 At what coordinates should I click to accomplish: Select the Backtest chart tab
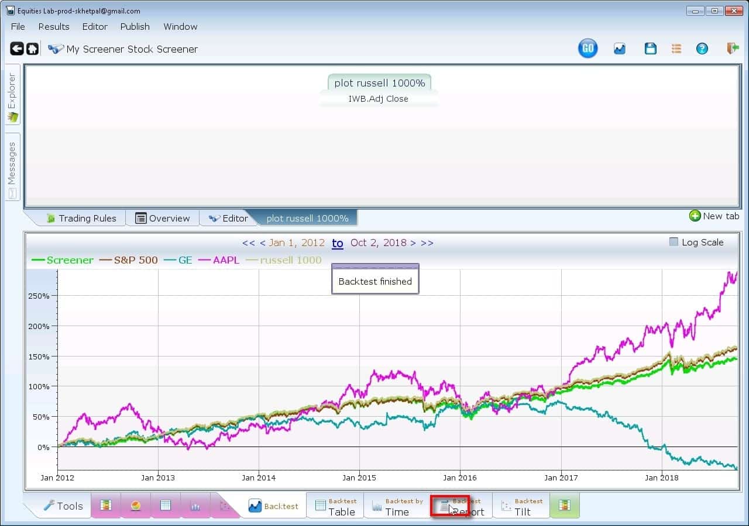pyautogui.click(x=273, y=506)
